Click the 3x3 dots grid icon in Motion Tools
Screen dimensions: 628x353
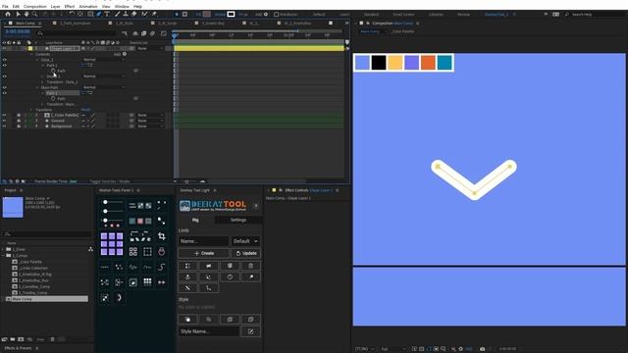pyautogui.click(x=147, y=282)
